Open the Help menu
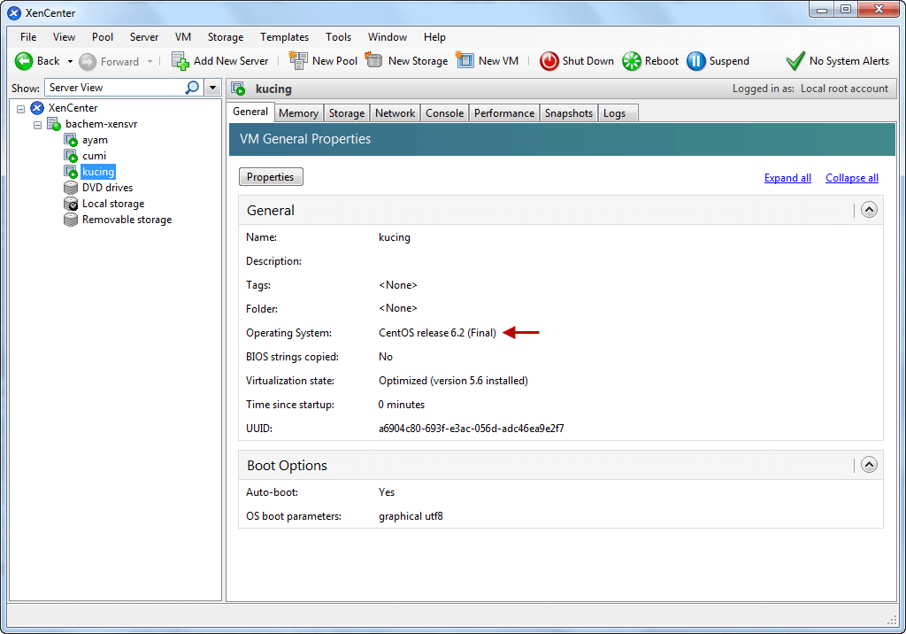This screenshot has width=906, height=634. pos(434,37)
